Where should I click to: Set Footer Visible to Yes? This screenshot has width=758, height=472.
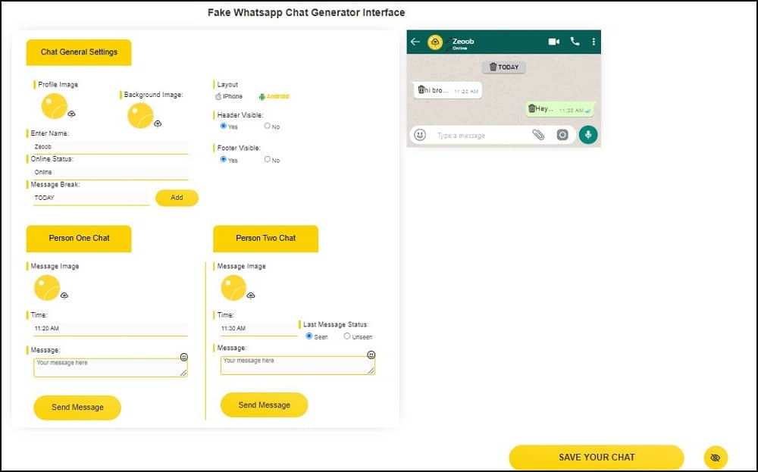tap(224, 159)
